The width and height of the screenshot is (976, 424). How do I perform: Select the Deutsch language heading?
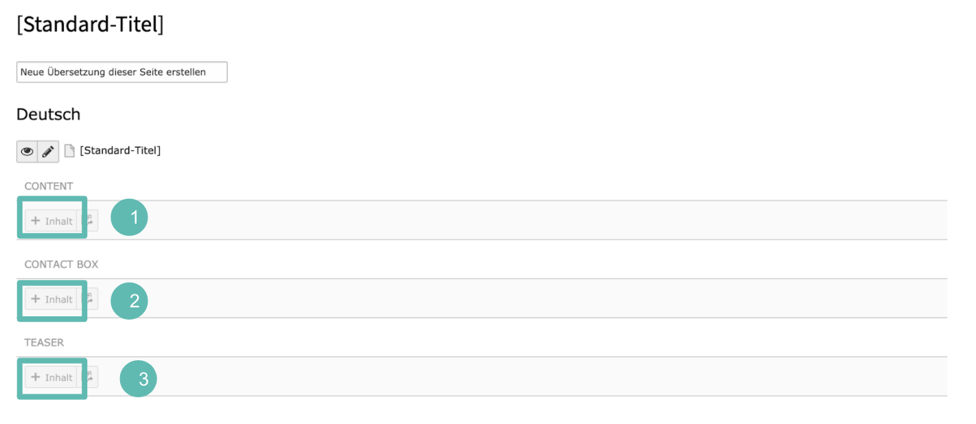click(x=48, y=114)
